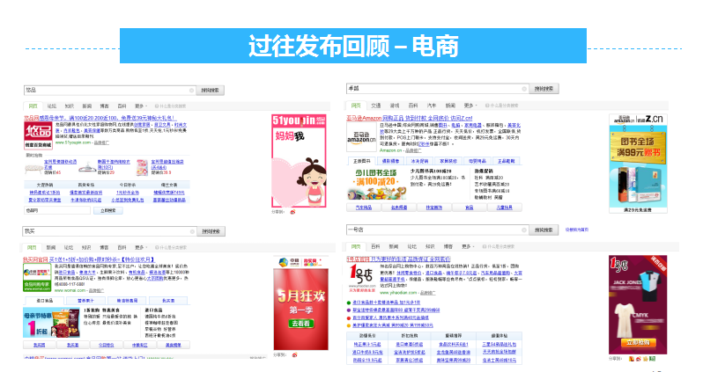The height and width of the screenshot is (372, 703).
Task: Click the Weibo share icon under the 5月狂欢 ad
Action: [294, 355]
